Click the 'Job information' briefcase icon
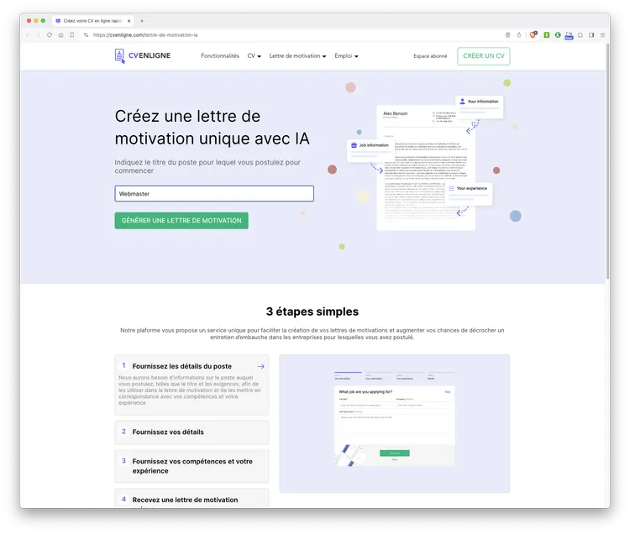 point(354,145)
